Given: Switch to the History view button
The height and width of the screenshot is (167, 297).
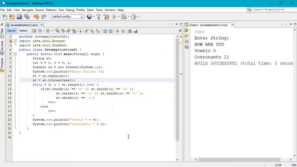Looking at the screenshot, I should click(x=24, y=31).
